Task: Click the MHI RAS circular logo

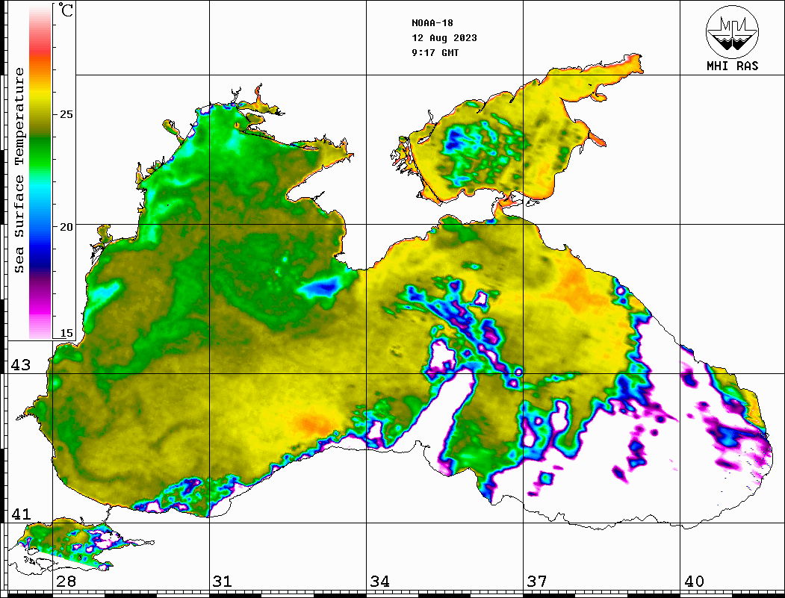Action: 732,32
